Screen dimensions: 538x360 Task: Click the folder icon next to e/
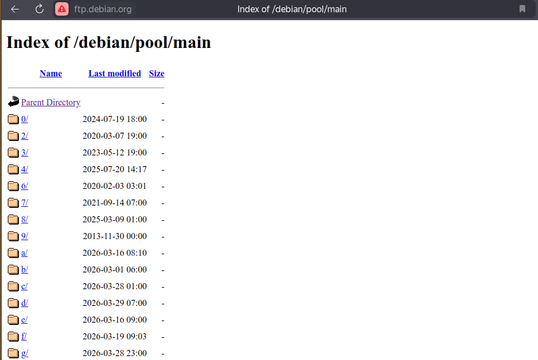(13, 320)
